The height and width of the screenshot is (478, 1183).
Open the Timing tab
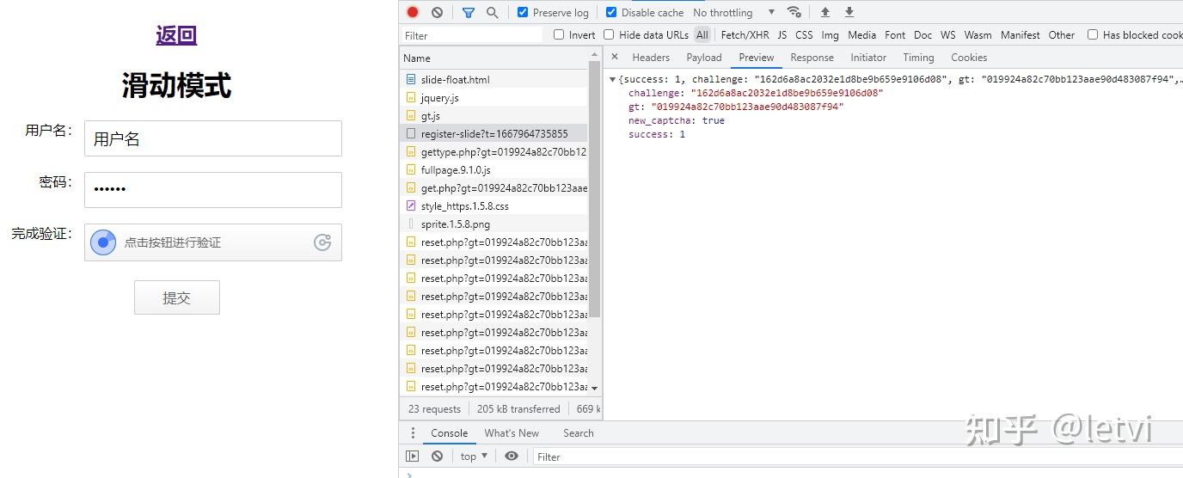[x=918, y=58]
